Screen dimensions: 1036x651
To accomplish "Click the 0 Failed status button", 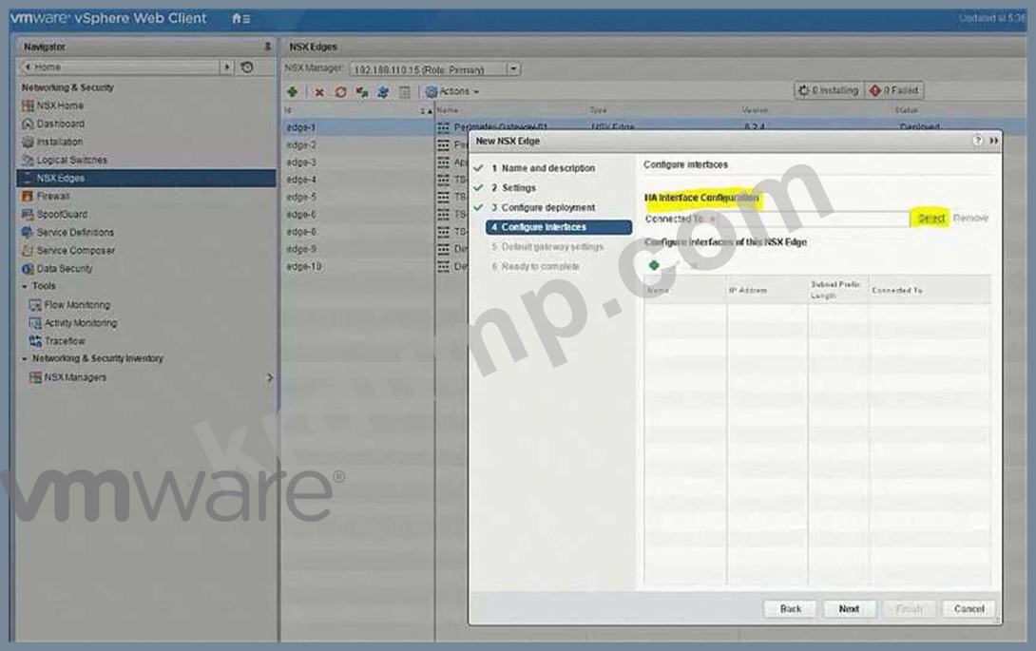I will [x=894, y=90].
